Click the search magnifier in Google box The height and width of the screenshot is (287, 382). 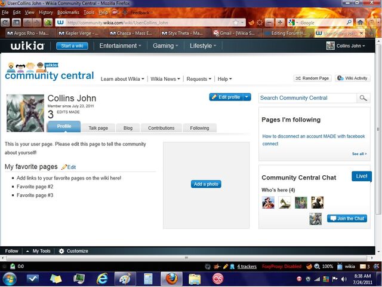point(349,23)
